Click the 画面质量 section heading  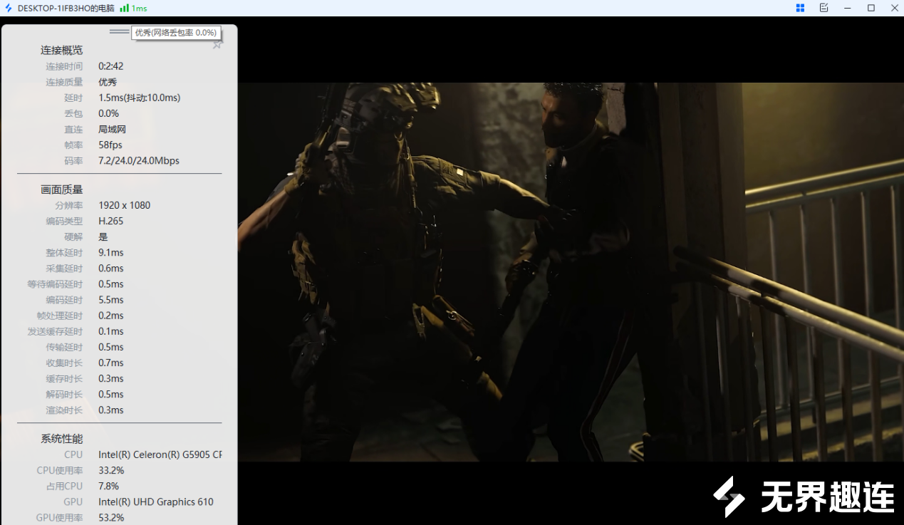[x=61, y=189]
